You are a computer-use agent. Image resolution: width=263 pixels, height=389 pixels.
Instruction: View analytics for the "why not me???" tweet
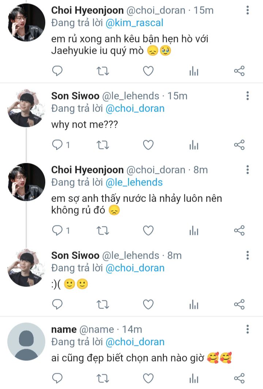pos(194,145)
